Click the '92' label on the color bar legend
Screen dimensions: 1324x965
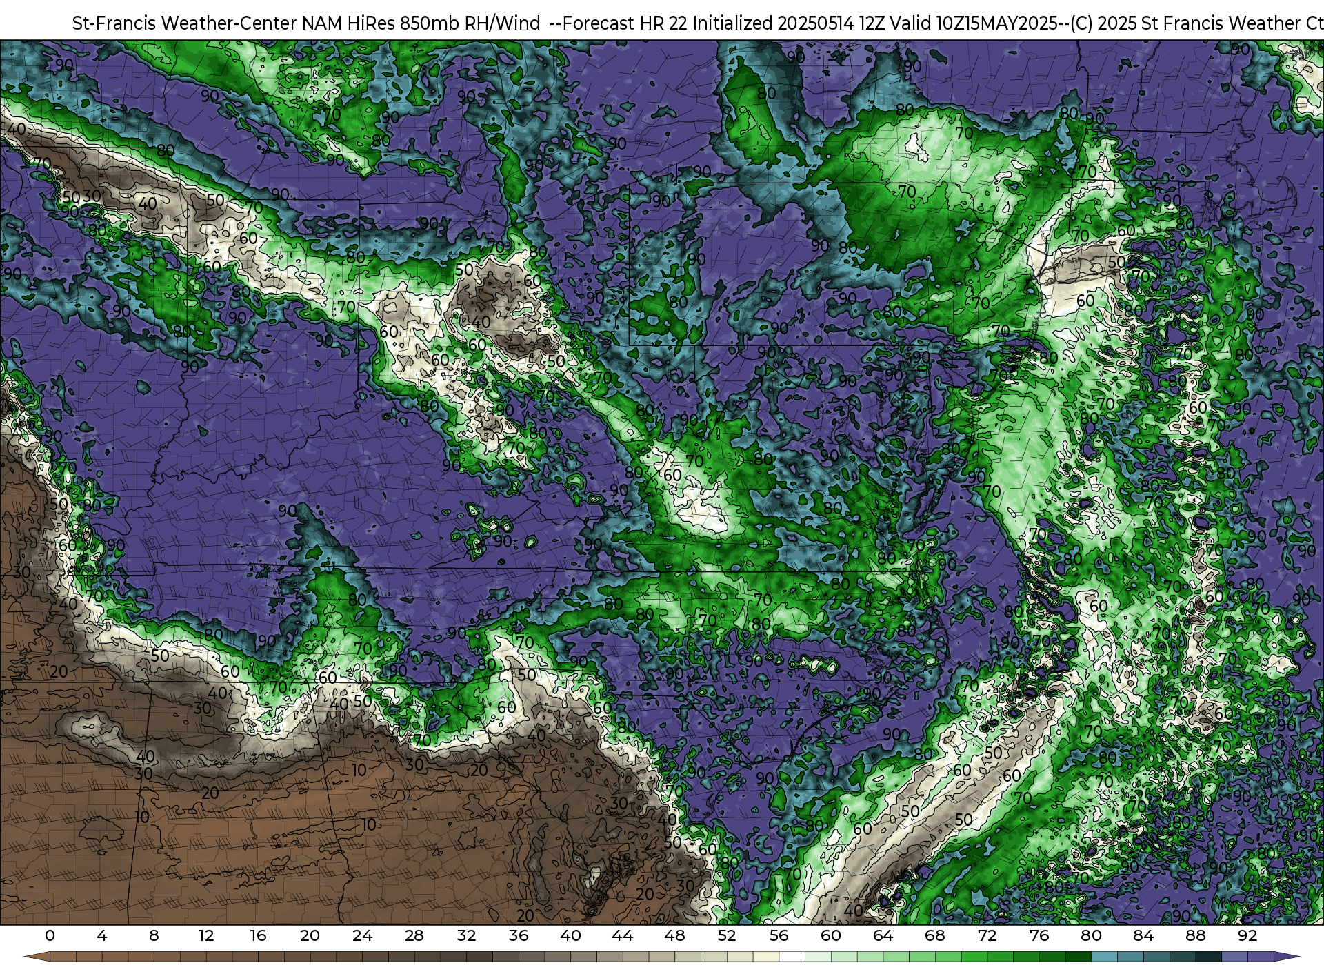1247,936
